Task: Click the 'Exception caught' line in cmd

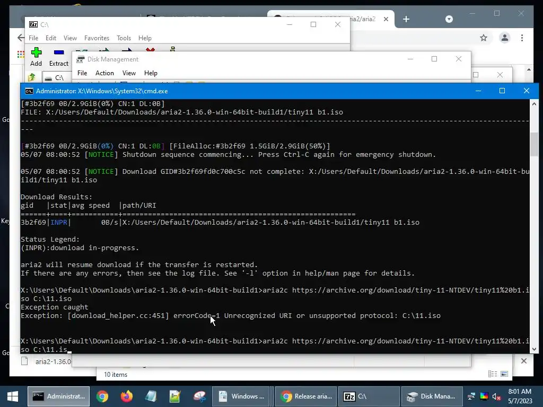Action: (55, 307)
